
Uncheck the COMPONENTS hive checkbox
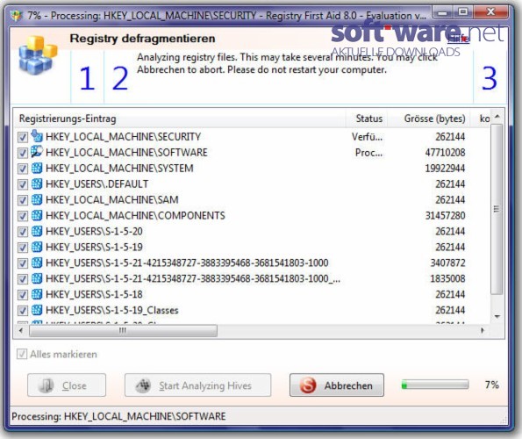23,216
